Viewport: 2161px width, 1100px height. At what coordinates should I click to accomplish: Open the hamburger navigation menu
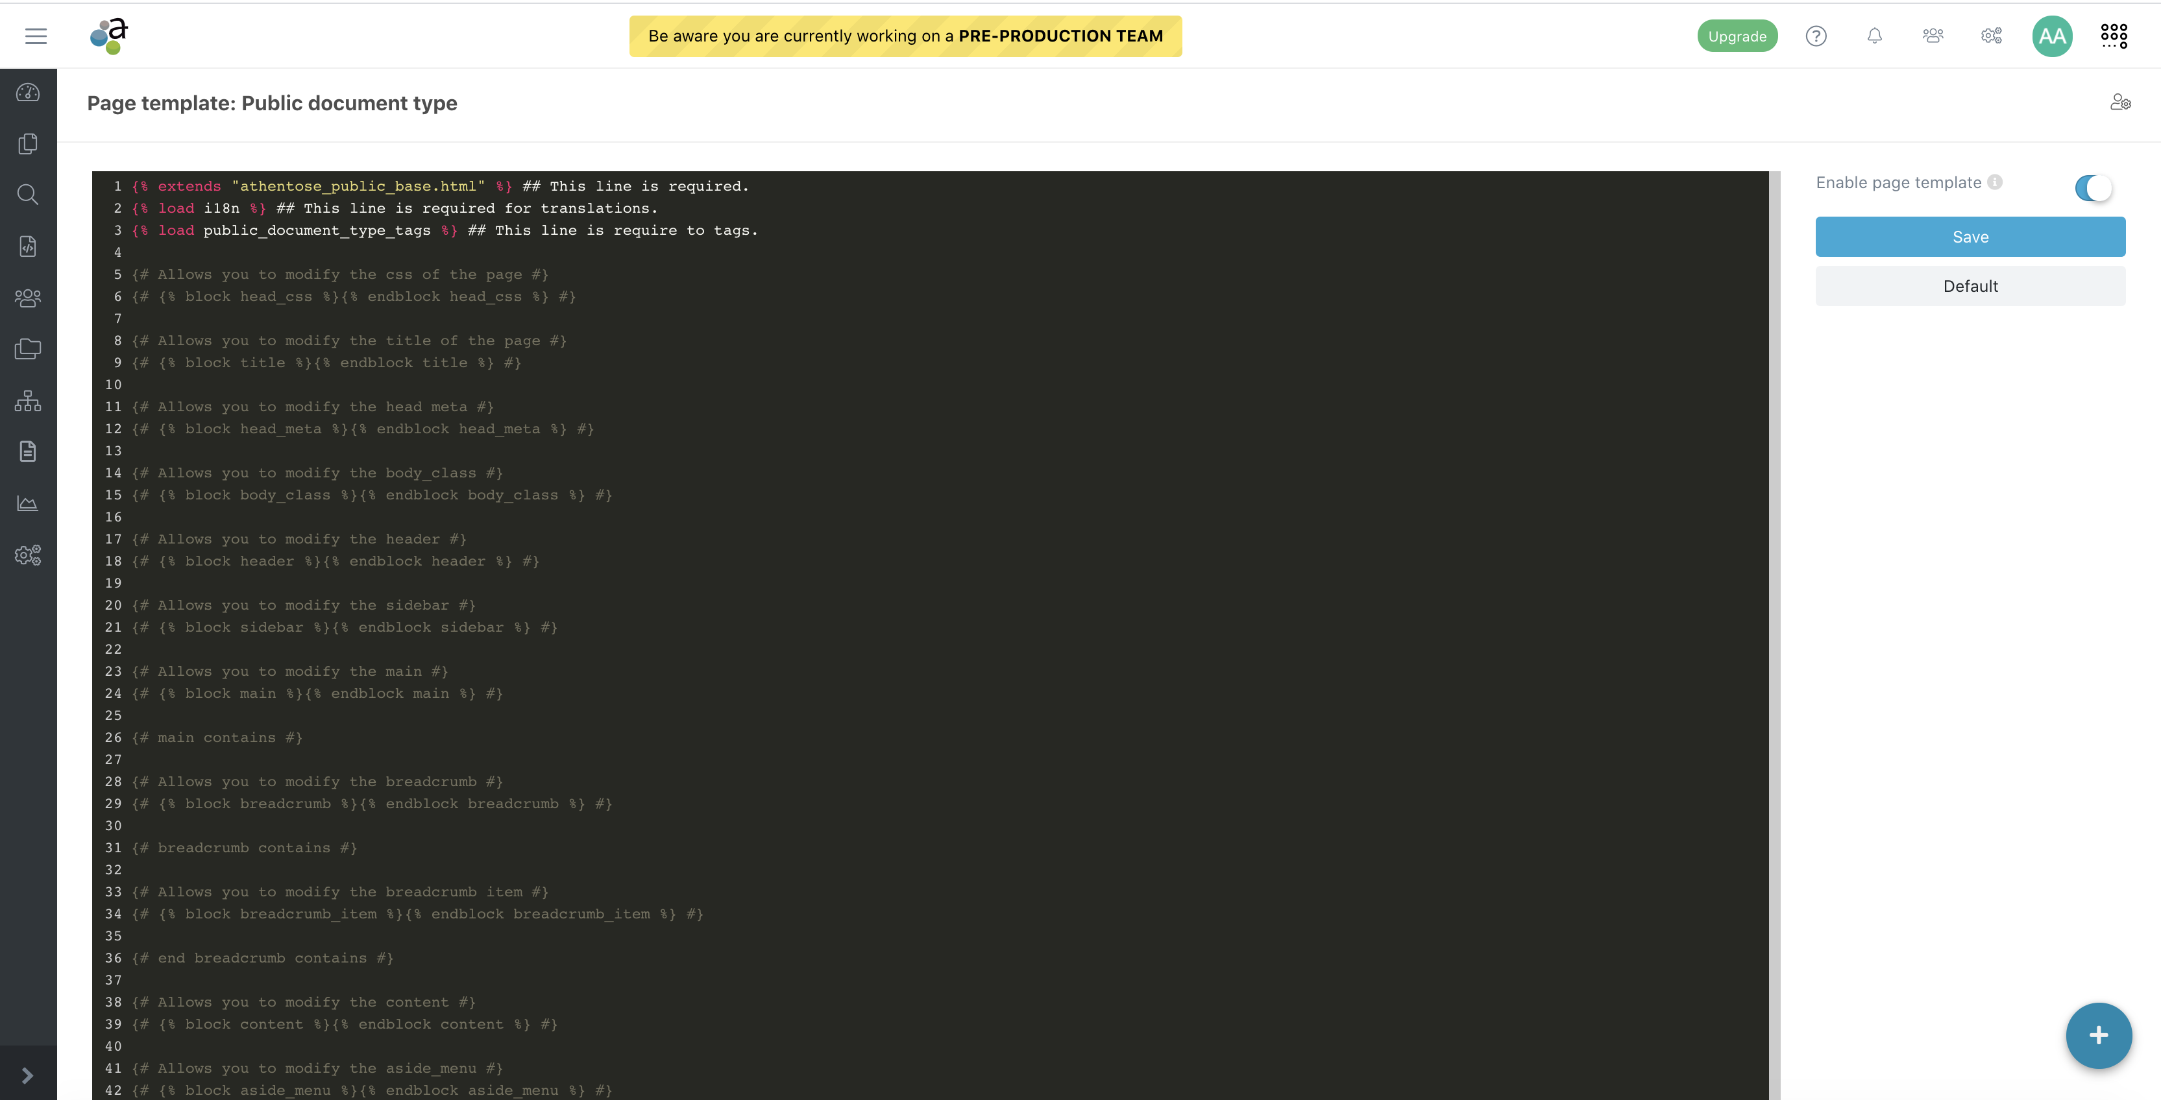pyautogui.click(x=35, y=35)
